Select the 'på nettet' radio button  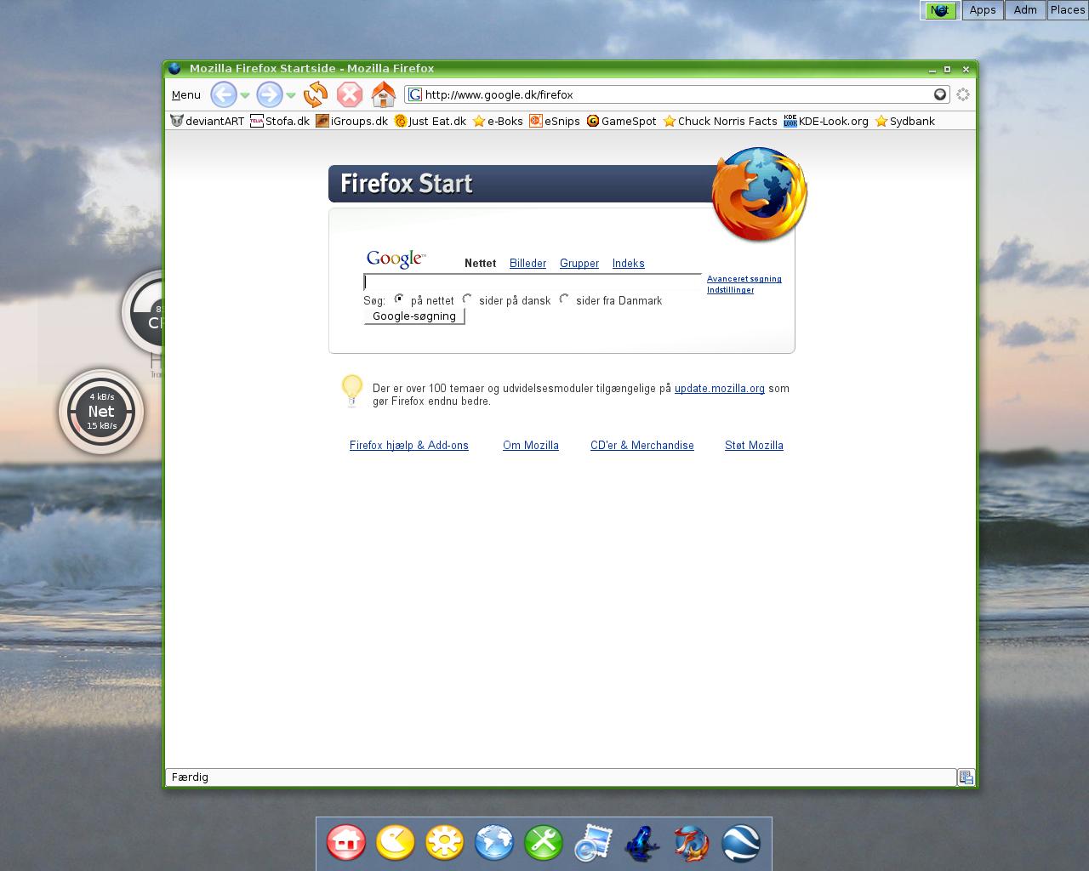click(x=399, y=299)
